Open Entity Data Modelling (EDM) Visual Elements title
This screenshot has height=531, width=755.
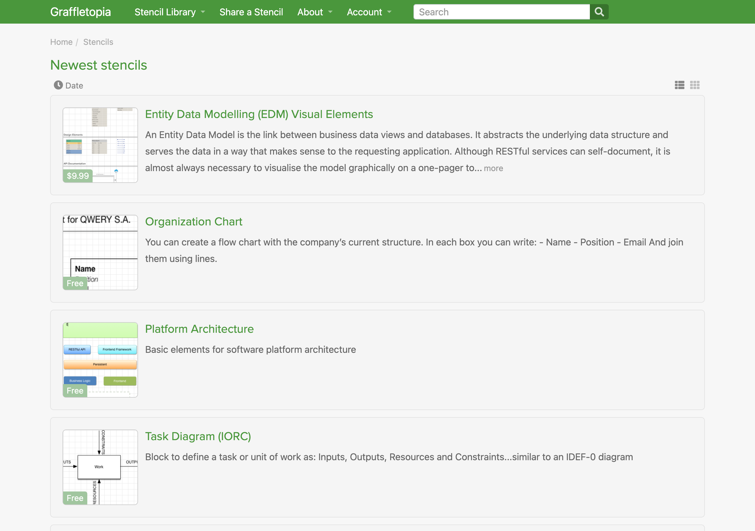point(259,114)
